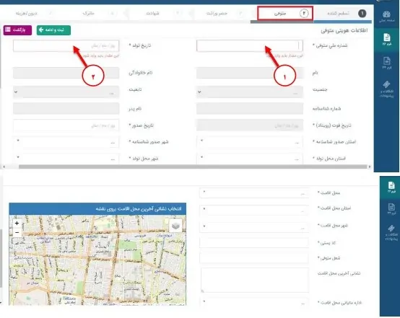Switch to the 'متوفی' step tab
The height and width of the screenshot is (318, 400).
click(285, 13)
